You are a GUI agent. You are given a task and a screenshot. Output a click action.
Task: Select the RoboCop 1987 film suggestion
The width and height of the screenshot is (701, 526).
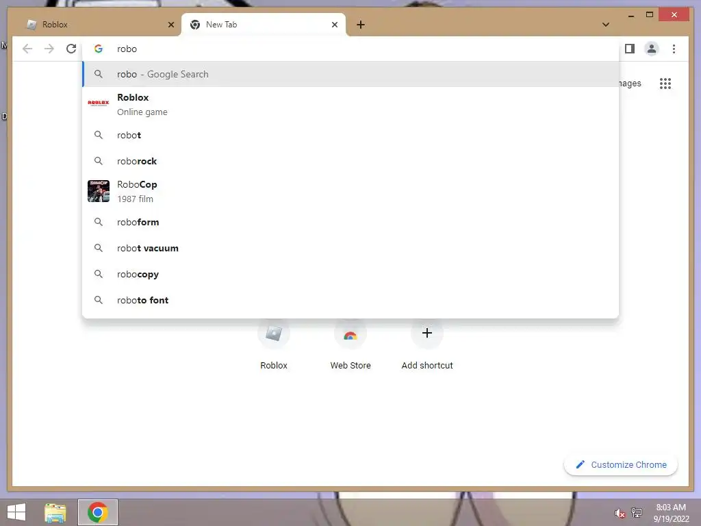[350, 192]
